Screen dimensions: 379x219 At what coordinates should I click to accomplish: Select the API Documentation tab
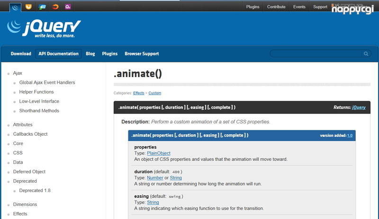pyautogui.click(x=58, y=53)
